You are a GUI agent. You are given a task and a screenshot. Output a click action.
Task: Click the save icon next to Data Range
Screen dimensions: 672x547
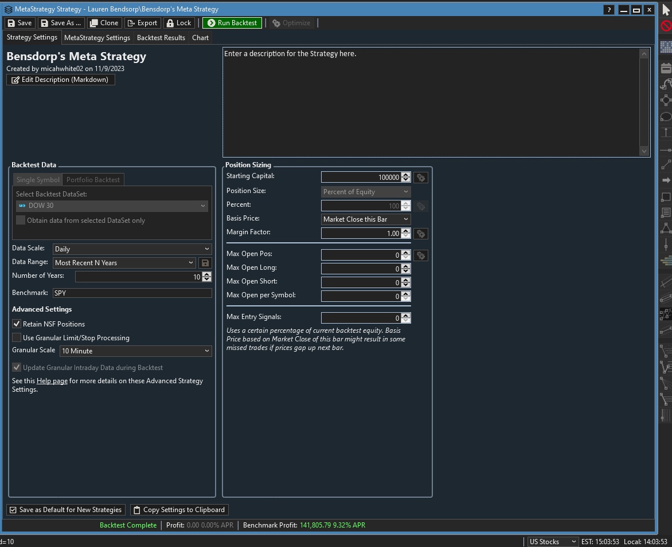click(x=205, y=263)
